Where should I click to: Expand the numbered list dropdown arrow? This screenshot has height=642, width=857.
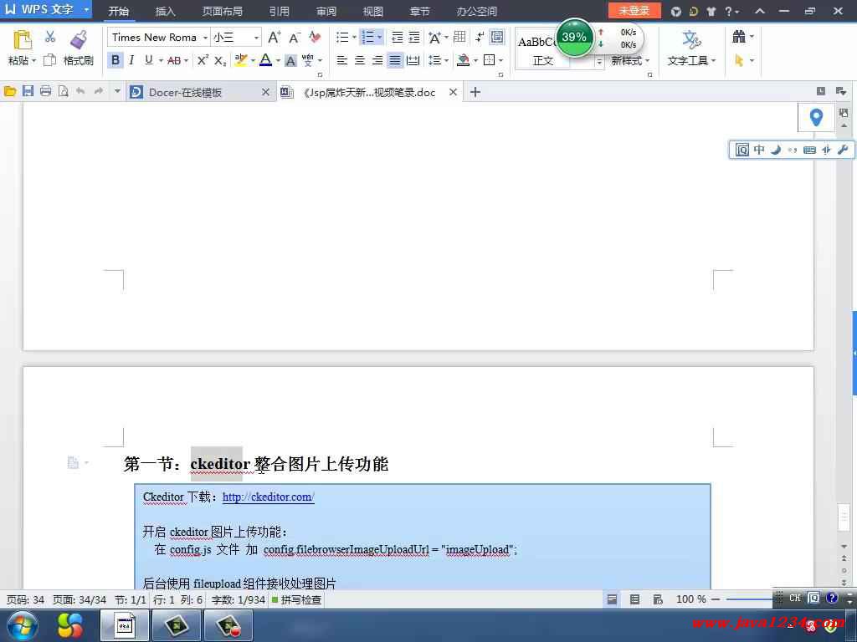point(379,38)
